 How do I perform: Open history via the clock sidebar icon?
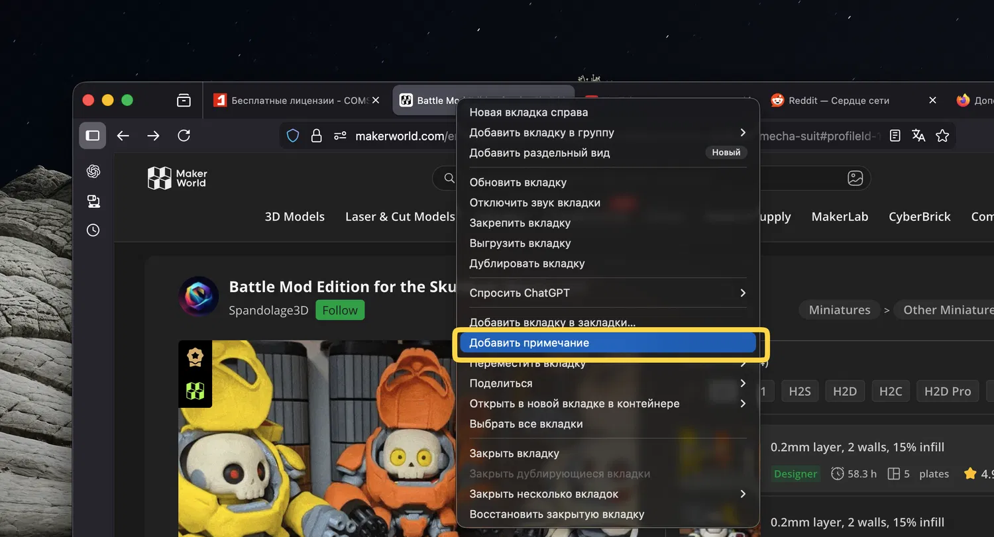(x=93, y=230)
